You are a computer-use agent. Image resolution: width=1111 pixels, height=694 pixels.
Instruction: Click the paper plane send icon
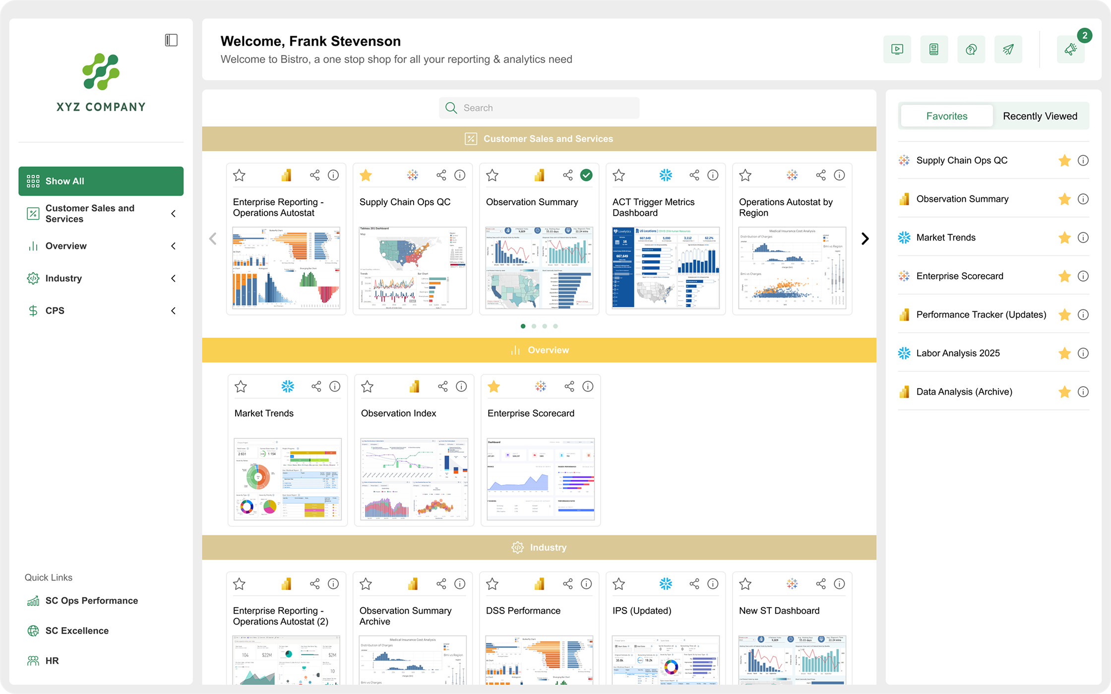1008,49
